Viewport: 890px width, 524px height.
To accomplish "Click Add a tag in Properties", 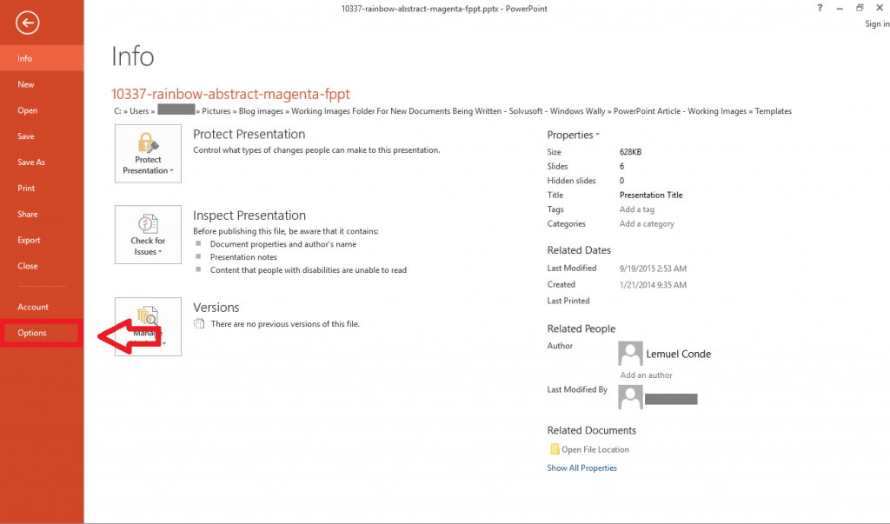I will pos(637,209).
